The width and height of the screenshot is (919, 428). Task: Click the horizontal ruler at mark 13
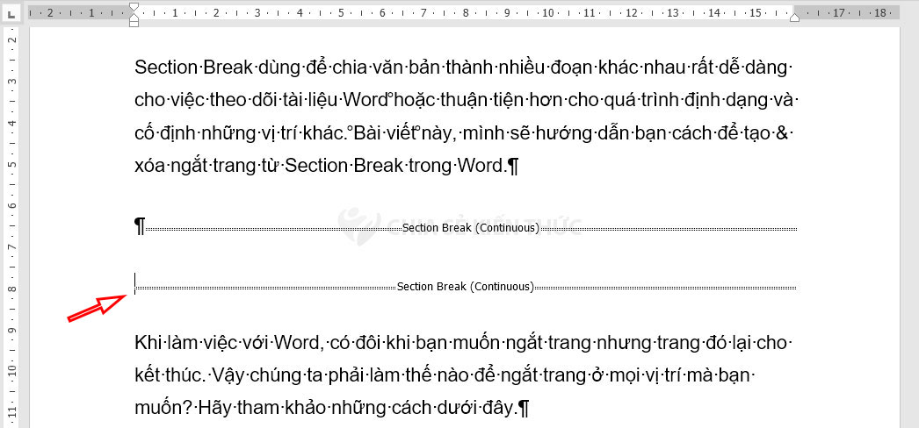(x=673, y=12)
